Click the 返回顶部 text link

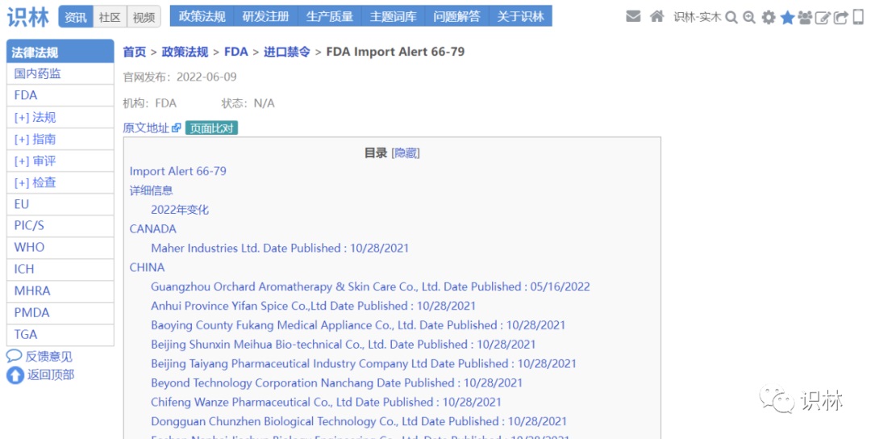pos(51,375)
